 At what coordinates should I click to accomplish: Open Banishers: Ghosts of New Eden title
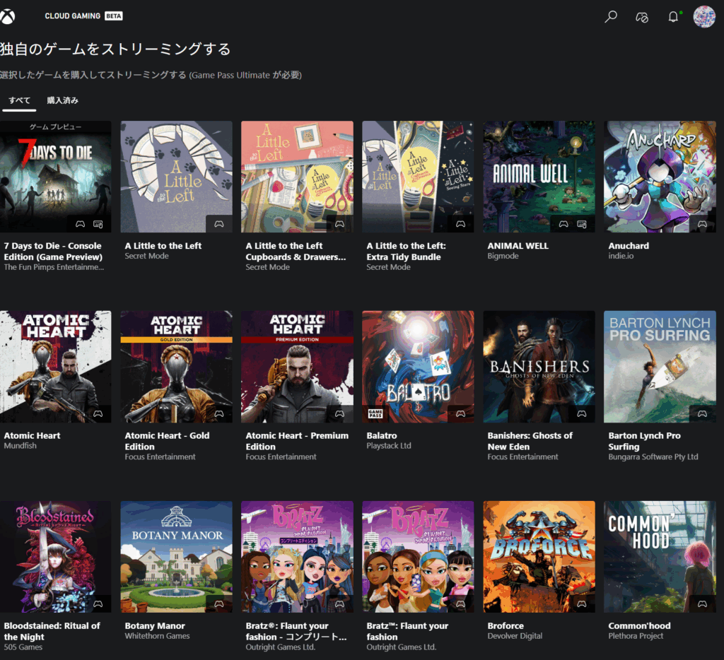tap(530, 441)
